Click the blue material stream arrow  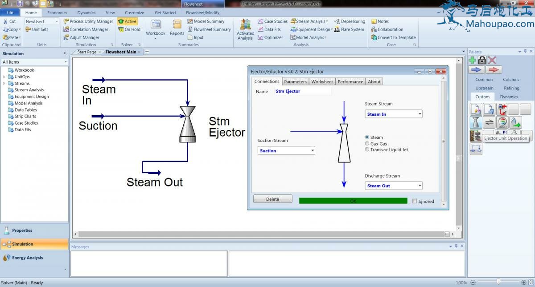click(477, 70)
